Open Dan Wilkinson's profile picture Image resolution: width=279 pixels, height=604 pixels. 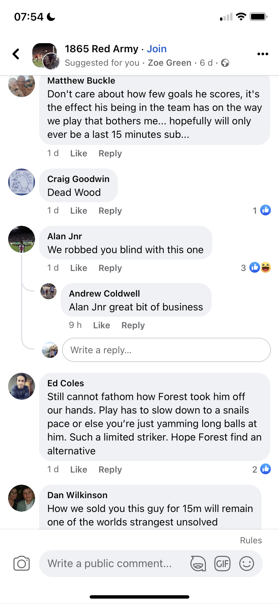click(22, 498)
